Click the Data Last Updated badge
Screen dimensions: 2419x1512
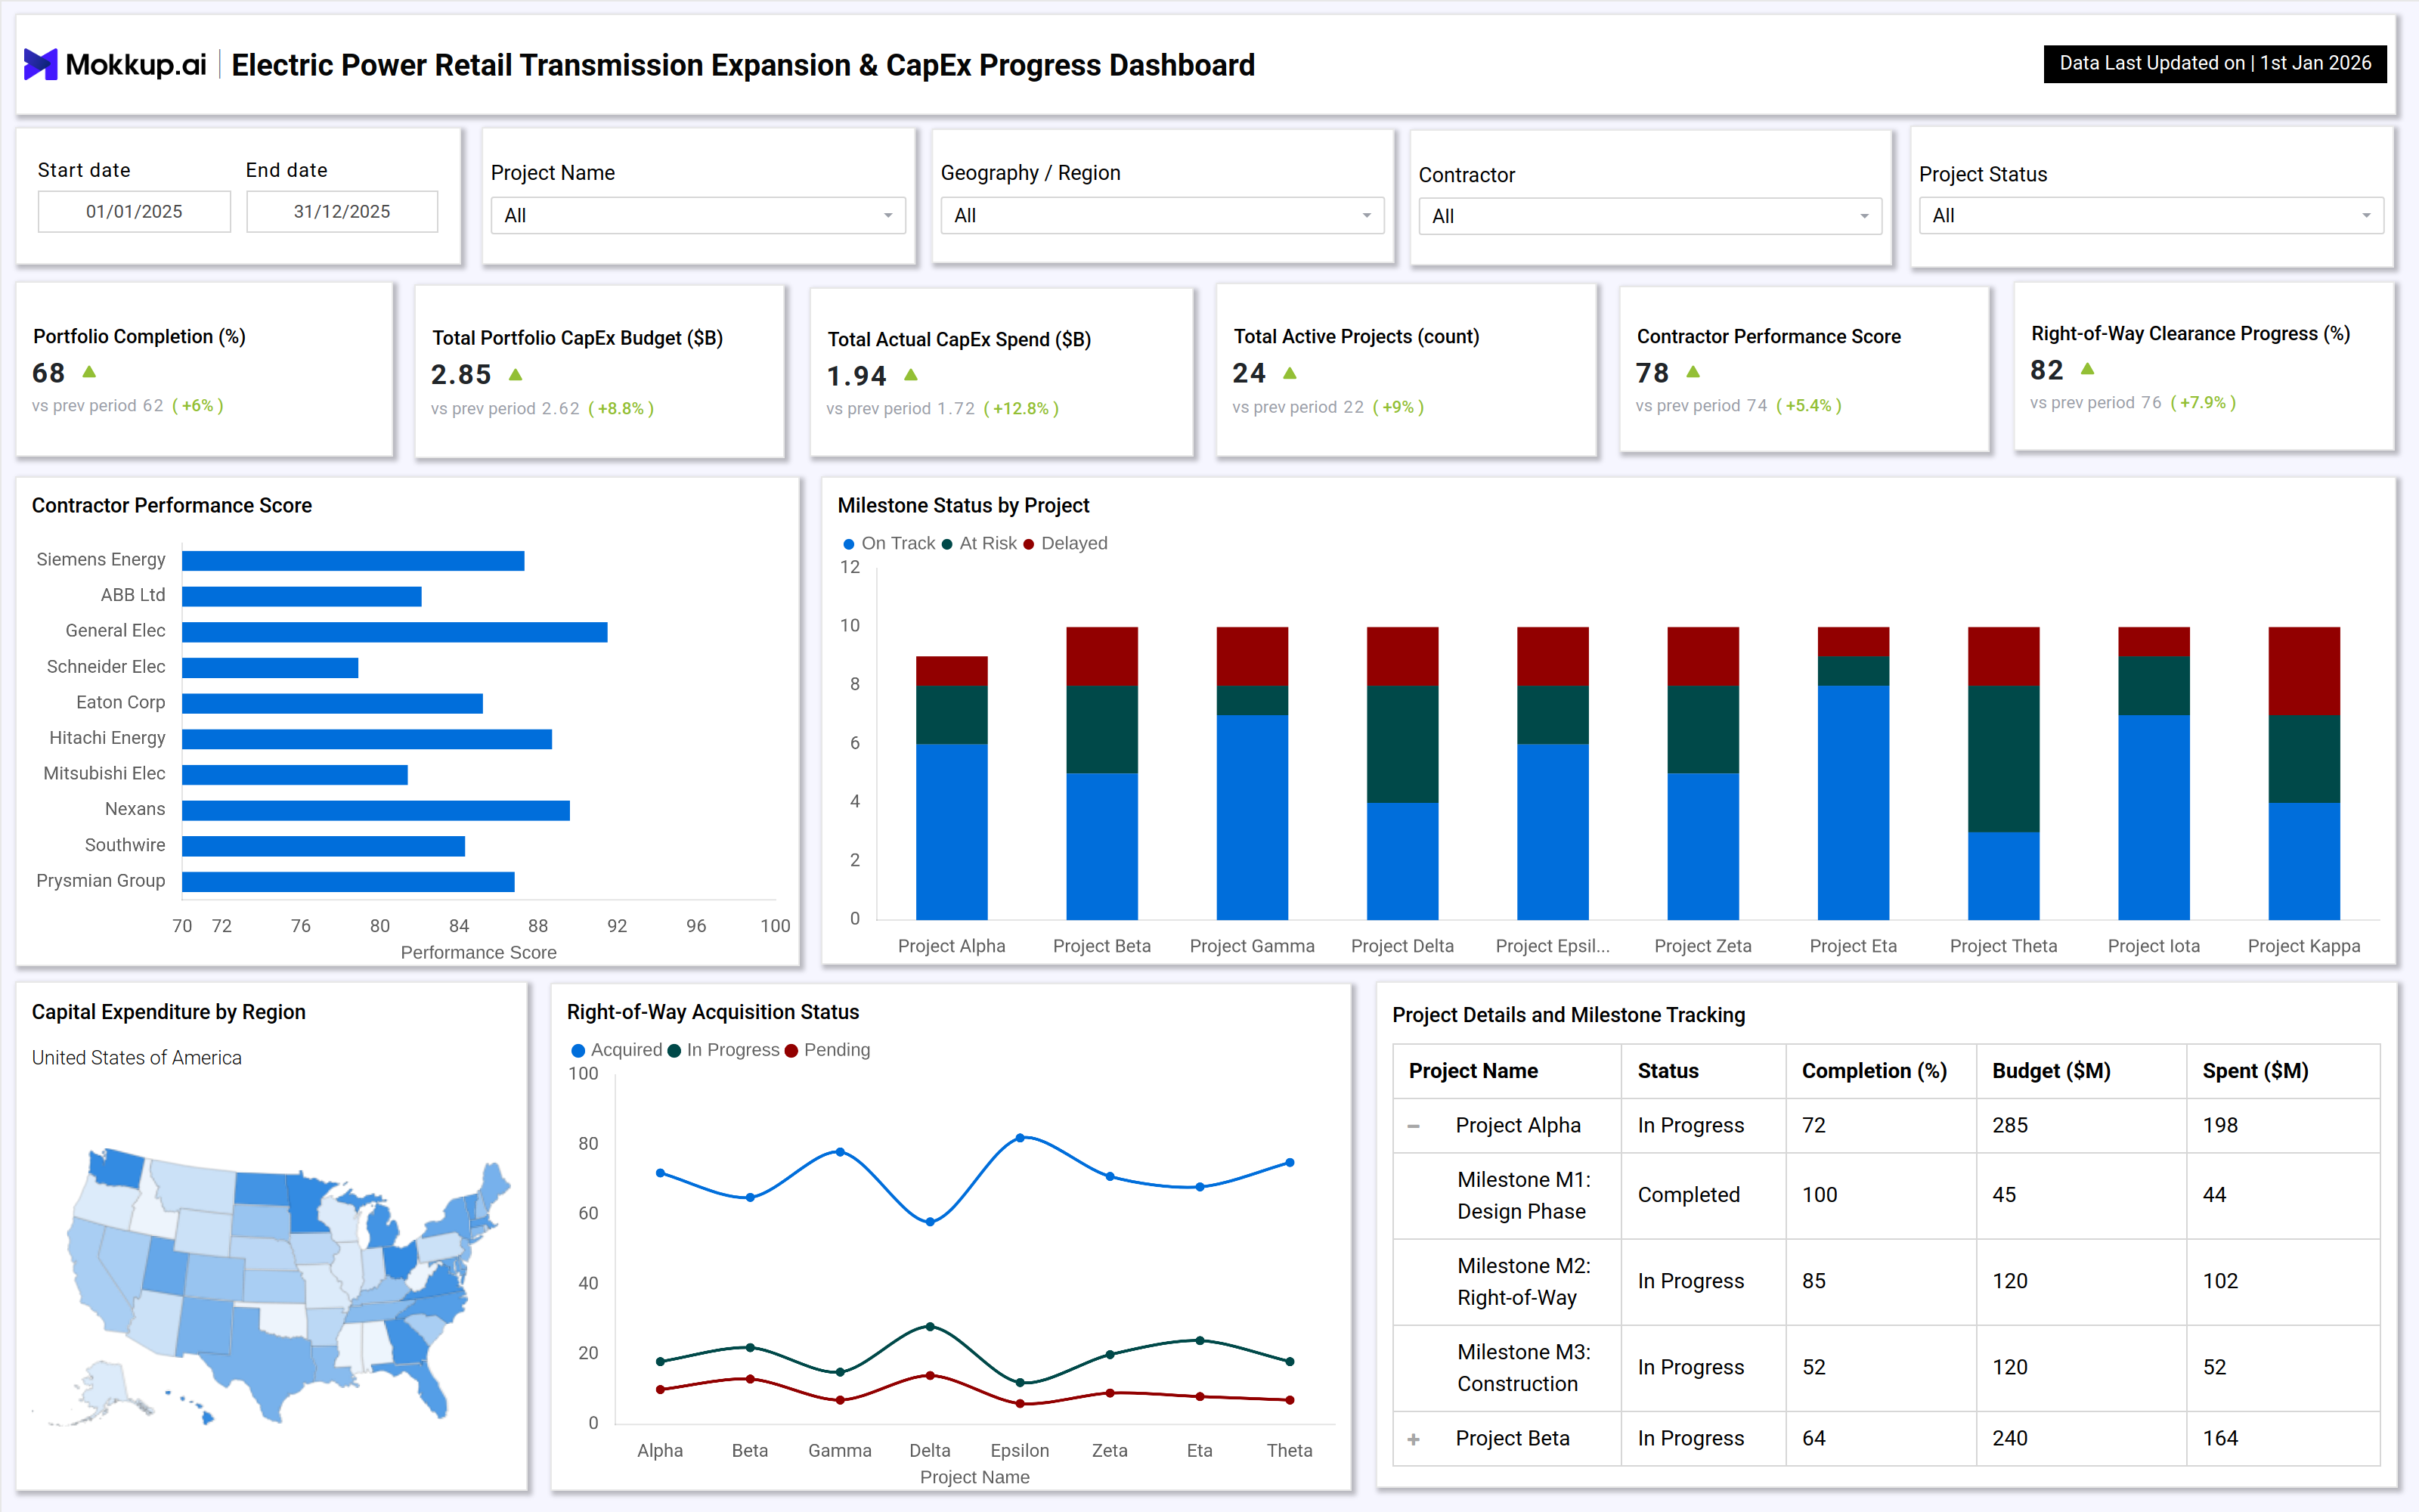pyautogui.click(x=2214, y=64)
